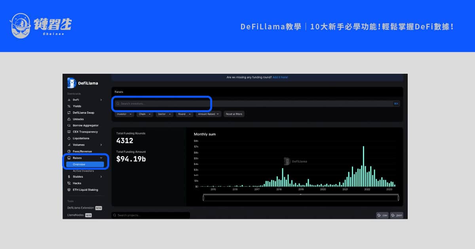
Task: Click the tallest bar in Monthly sum chart
Action: click(363, 167)
